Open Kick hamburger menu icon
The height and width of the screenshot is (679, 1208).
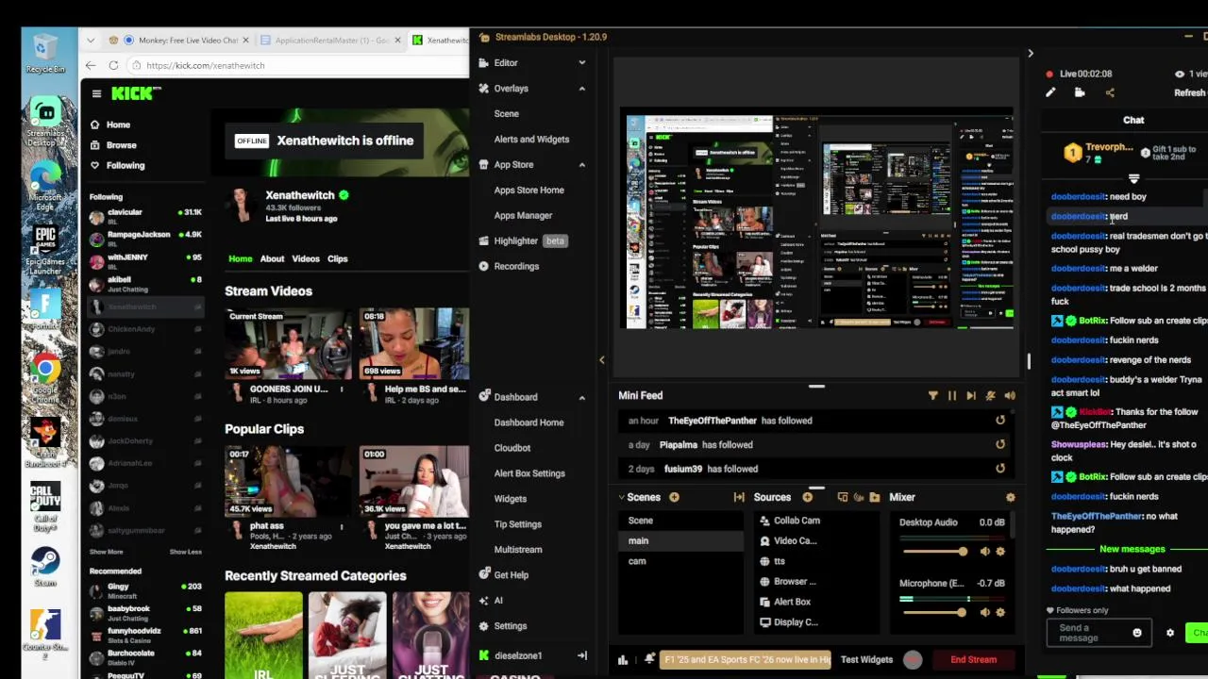(x=96, y=93)
